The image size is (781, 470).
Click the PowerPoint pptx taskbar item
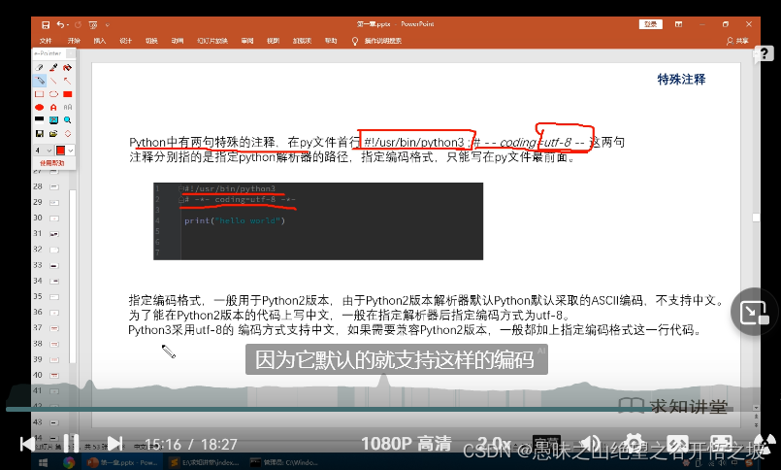[x=122, y=463]
